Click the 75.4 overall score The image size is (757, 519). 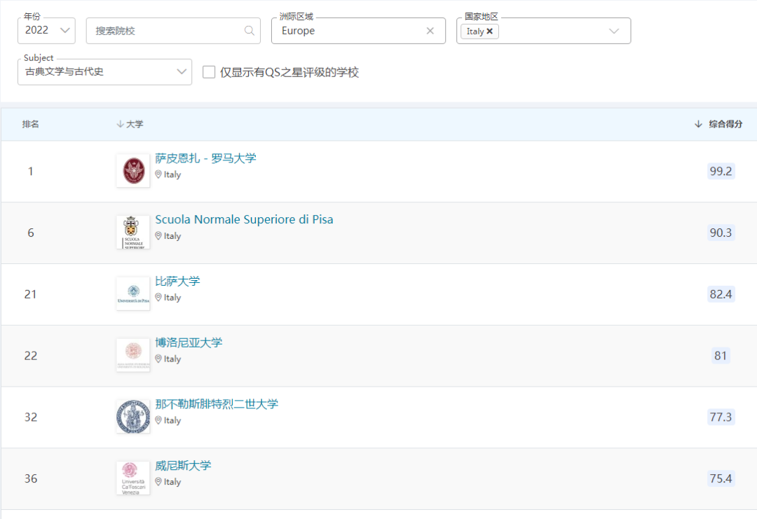tap(721, 479)
